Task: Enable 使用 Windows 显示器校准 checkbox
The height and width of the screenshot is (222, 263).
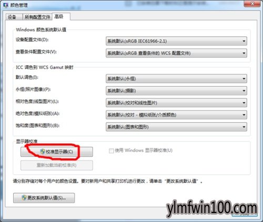Action: coord(112,150)
